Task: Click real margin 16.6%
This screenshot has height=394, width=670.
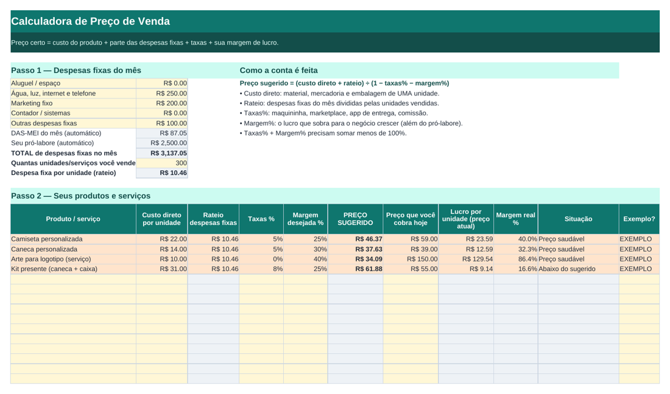Action: click(x=516, y=269)
